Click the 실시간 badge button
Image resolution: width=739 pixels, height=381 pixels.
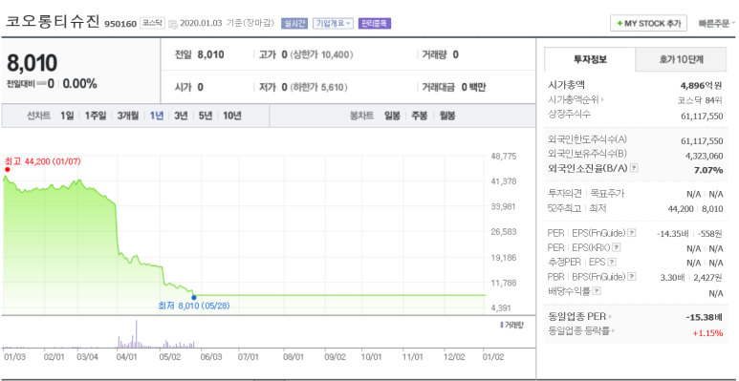pos(294,23)
